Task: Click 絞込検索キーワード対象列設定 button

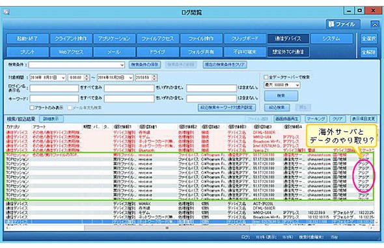Action: [226, 107]
